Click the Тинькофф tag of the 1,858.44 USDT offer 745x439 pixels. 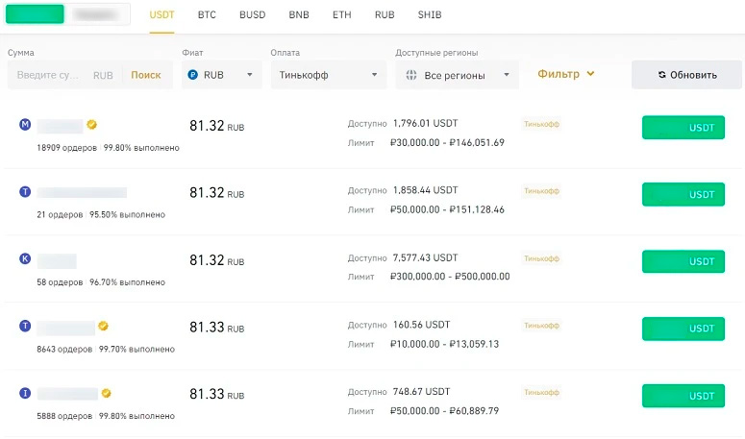click(x=541, y=191)
